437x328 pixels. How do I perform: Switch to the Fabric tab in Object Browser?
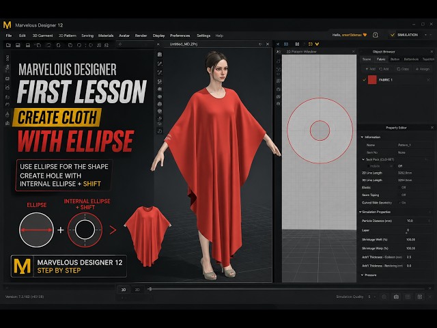coord(381,59)
